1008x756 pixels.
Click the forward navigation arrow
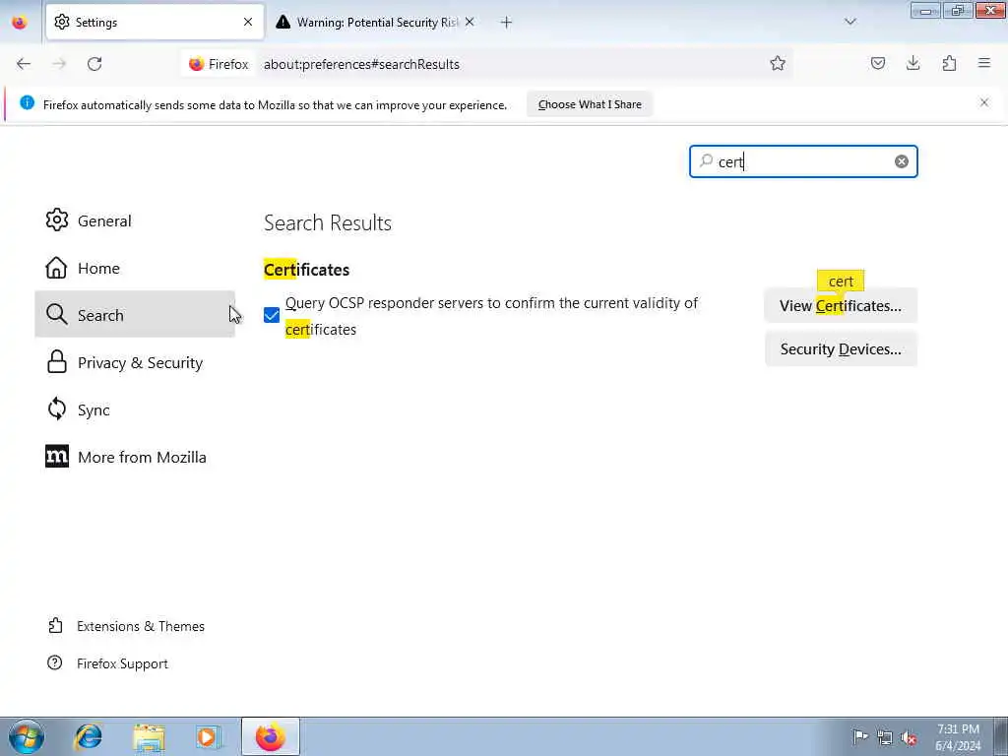tap(59, 64)
